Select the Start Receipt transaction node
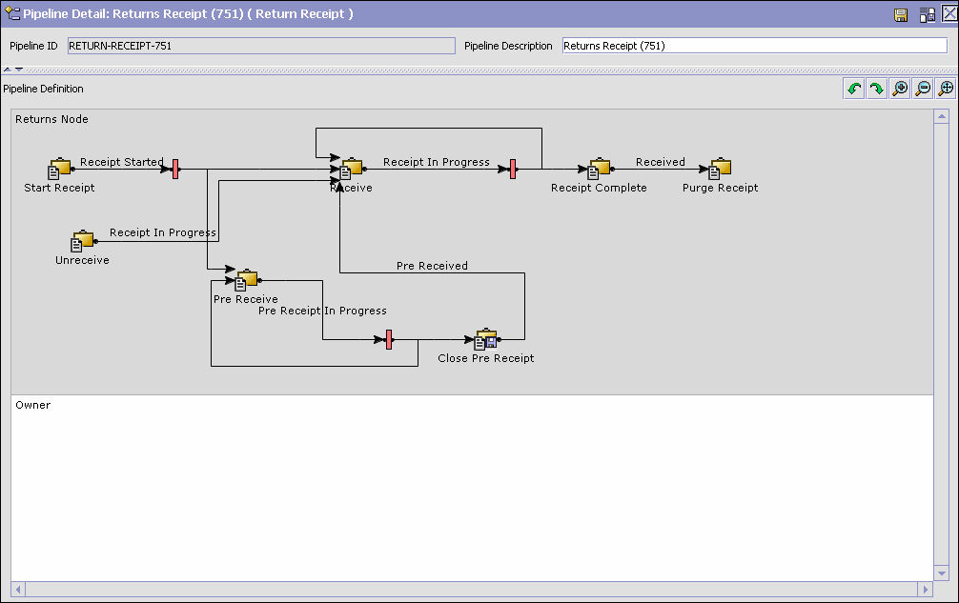Image resolution: width=959 pixels, height=603 pixels. pos(60,169)
